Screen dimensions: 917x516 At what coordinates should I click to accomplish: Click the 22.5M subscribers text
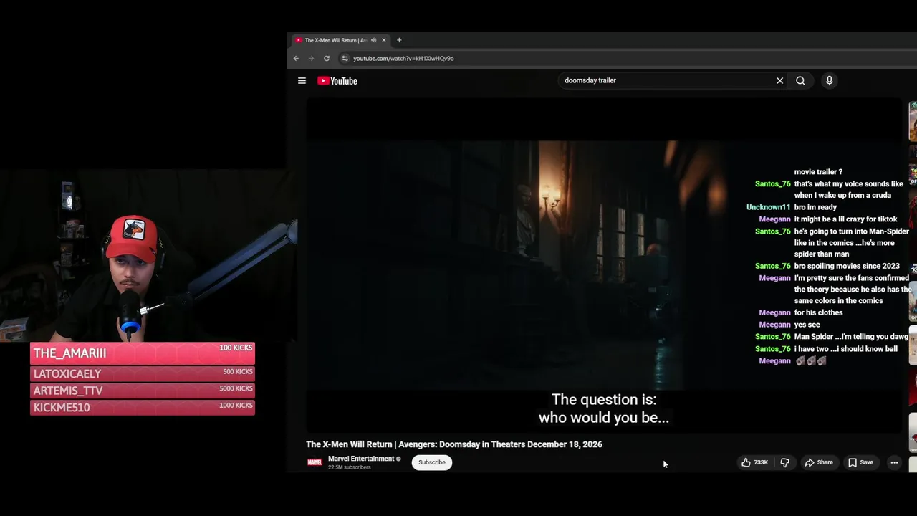coord(350,467)
